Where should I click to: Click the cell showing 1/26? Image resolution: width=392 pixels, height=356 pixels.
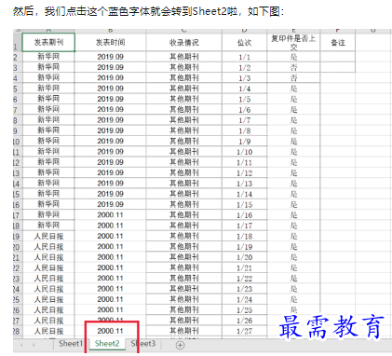click(244, 321)
